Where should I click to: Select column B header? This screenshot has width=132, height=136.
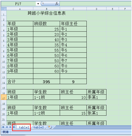pyautogui.click(x=47, y=9)
